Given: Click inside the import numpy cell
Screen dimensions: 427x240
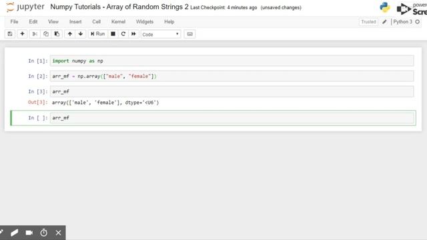Looking at the screenshot, I should [x=232, y=61].
